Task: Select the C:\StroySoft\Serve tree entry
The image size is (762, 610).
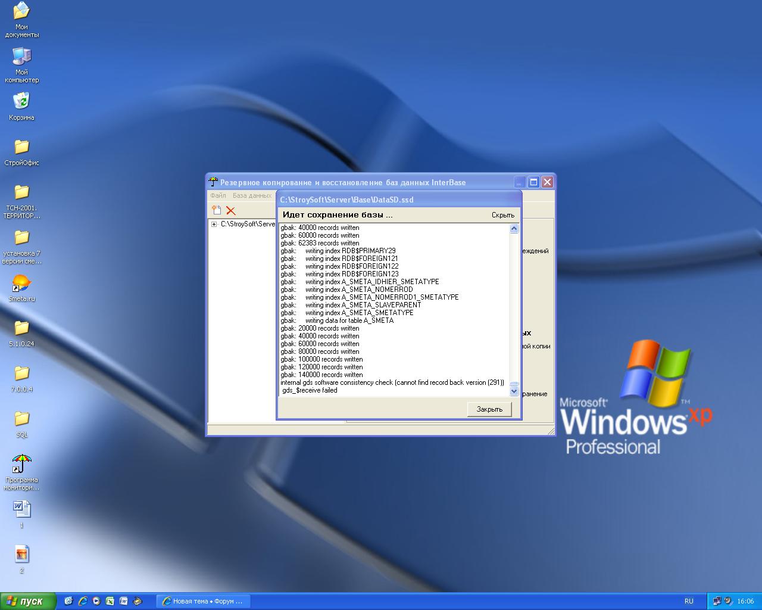Action: [x=247, y=224]
